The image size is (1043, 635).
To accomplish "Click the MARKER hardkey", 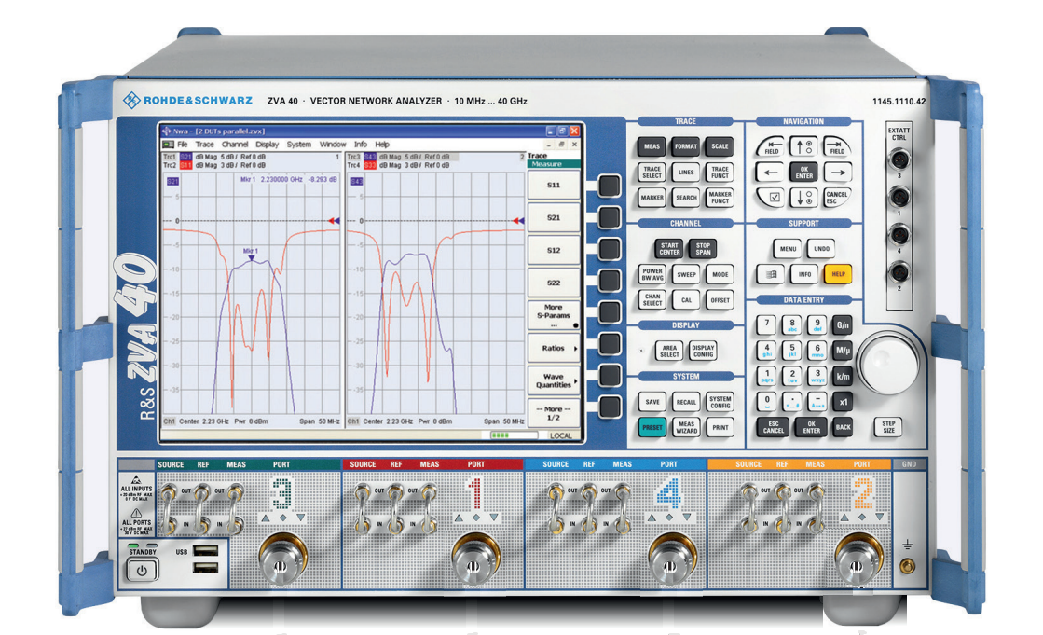I will coord(652,198).
